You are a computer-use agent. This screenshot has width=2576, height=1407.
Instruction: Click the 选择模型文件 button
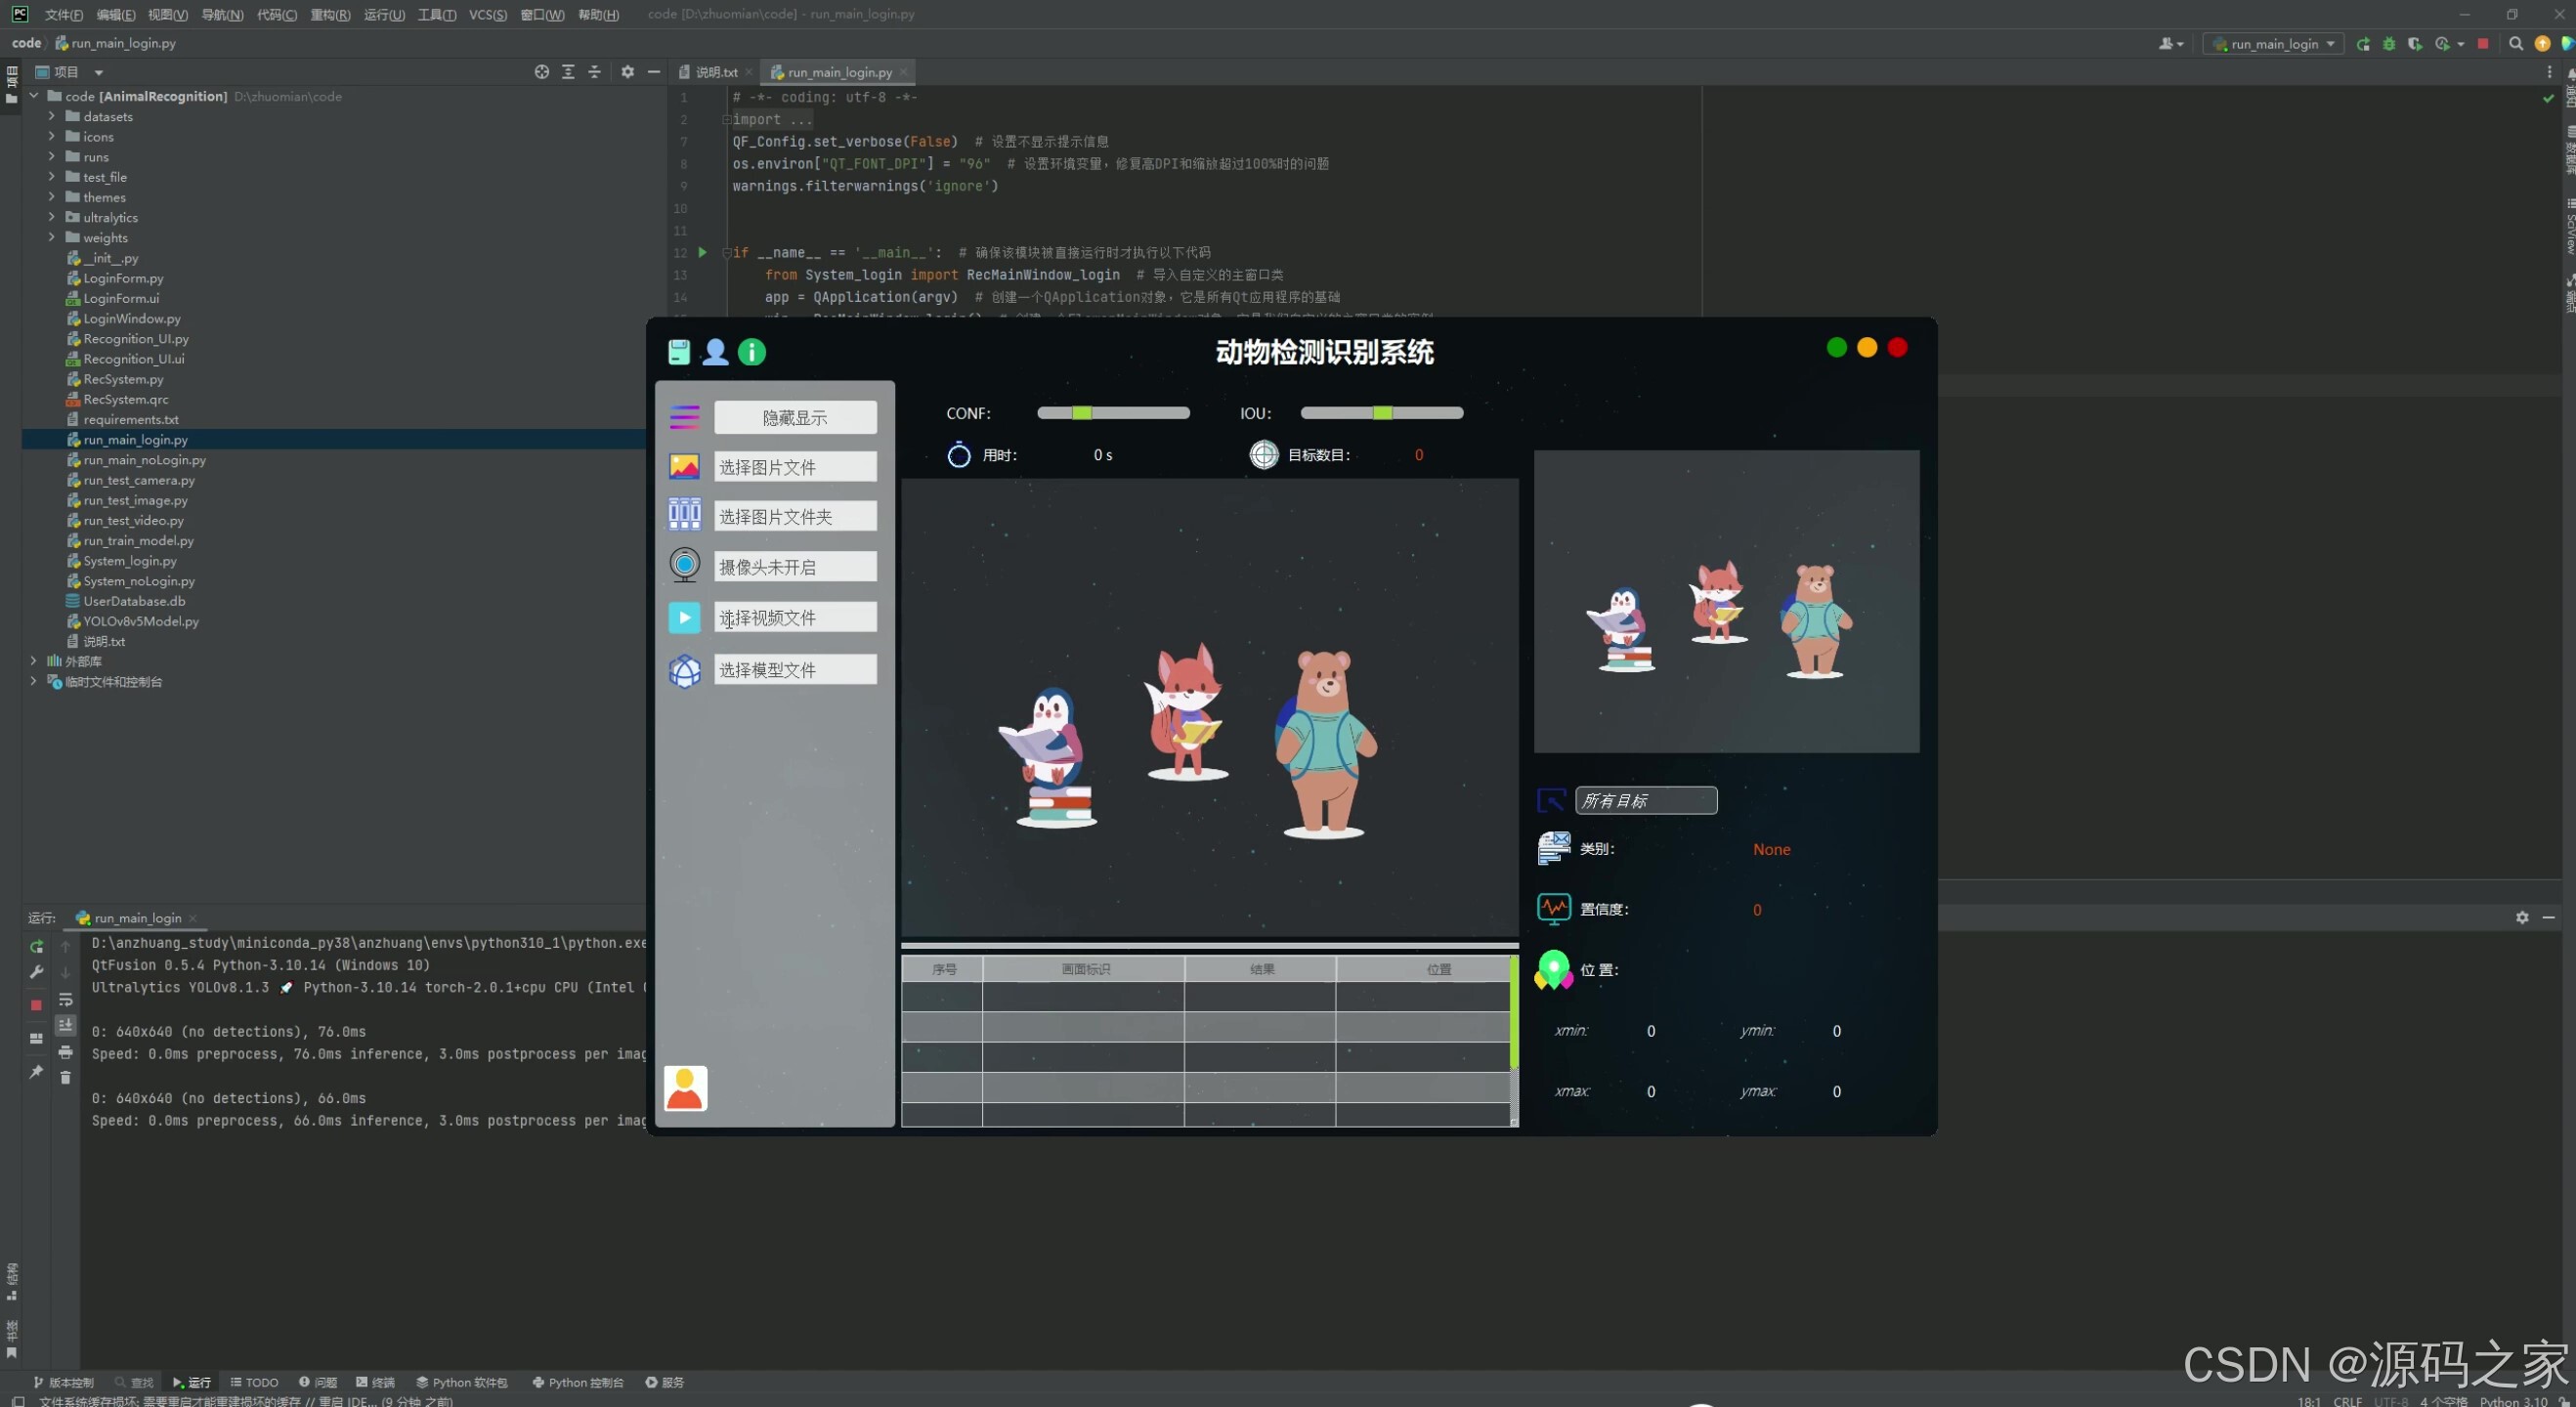[x=795, y=670]
